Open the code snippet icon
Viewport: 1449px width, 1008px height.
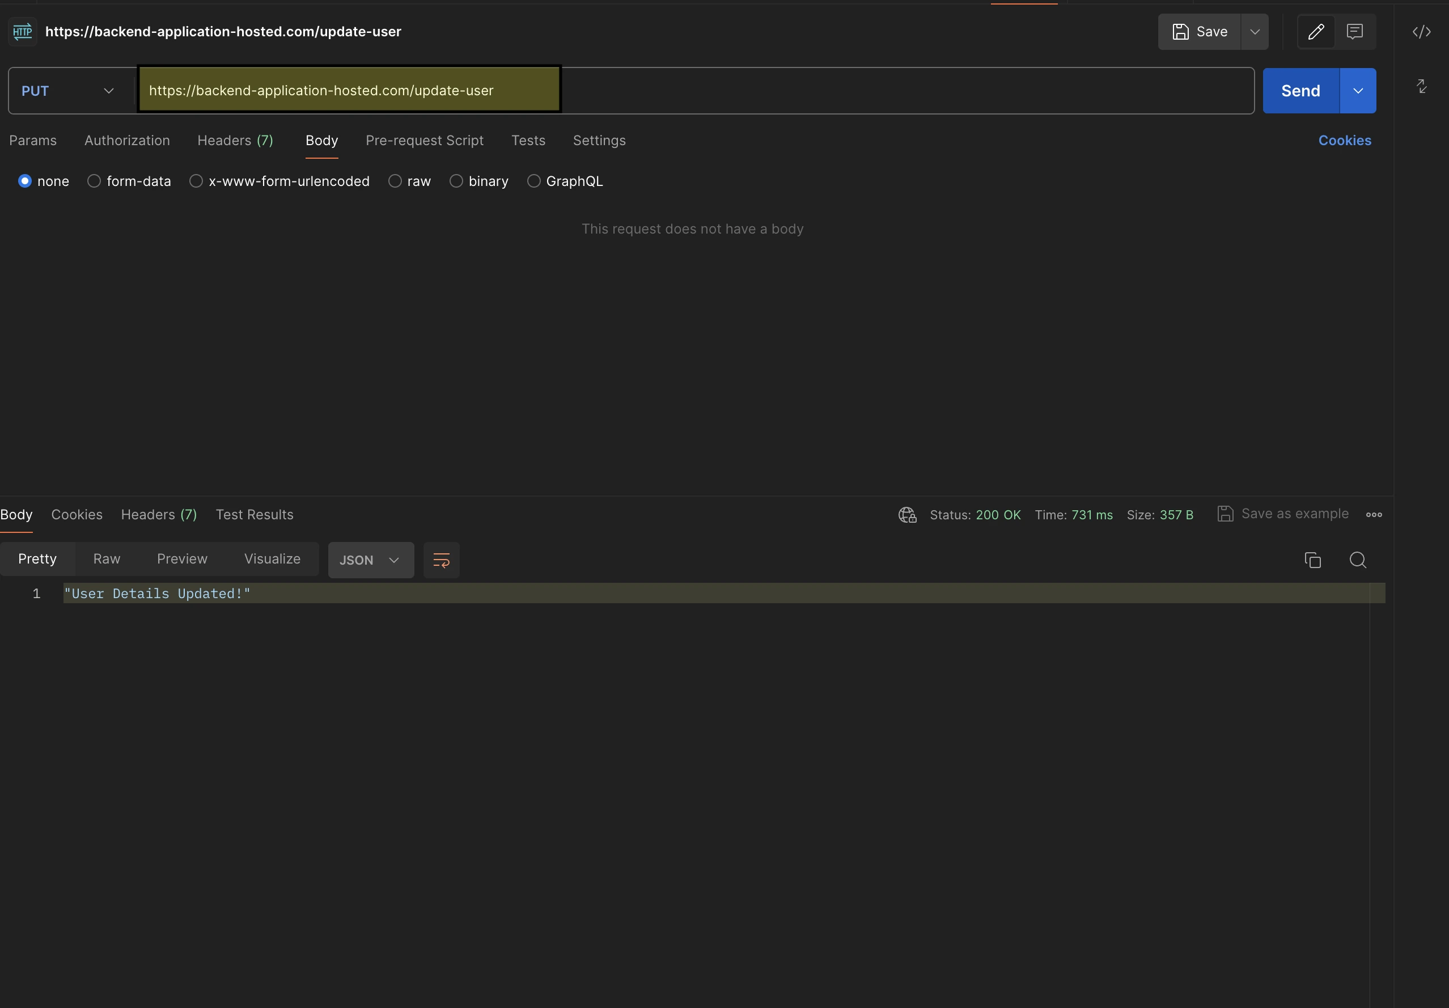(1421, 32)
